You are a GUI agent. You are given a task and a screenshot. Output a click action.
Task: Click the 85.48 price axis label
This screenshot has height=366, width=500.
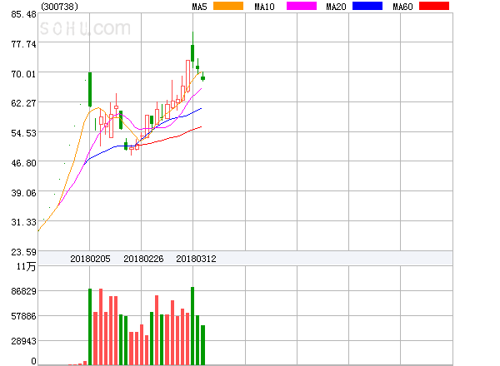click(x=23, y=14)
